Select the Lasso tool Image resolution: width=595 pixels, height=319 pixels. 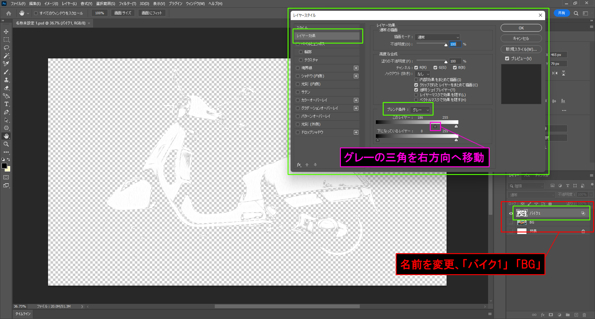(x=6, y=48)
